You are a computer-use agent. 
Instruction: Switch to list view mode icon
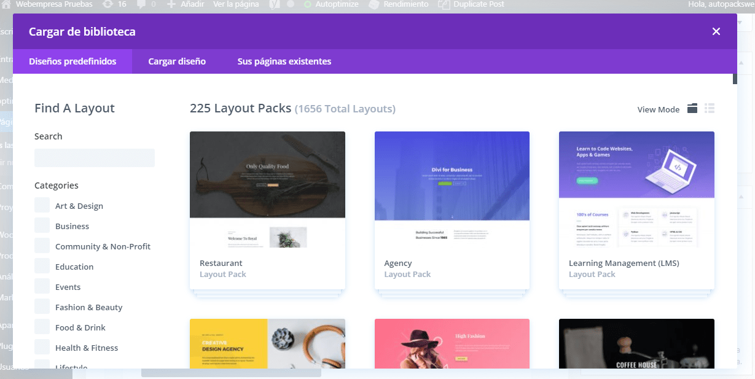pyautogui.click(x=710, y=109)
